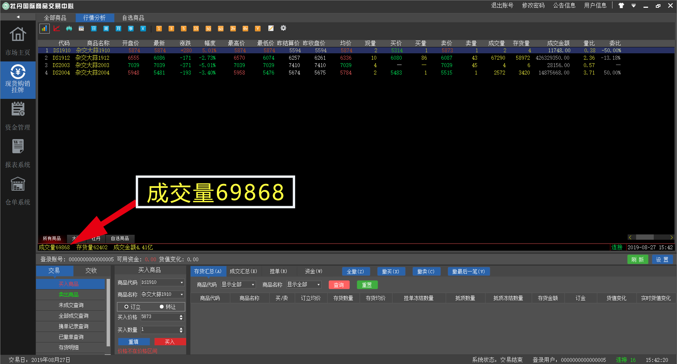Select the 3-minute period icon
The image size is (677, 364).
point(171,29)
